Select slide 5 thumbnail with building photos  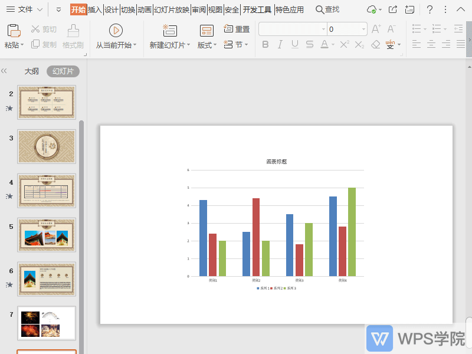pyautogui.click(x=47, y=235)
